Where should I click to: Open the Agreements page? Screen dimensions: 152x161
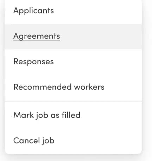coord(73,37)
